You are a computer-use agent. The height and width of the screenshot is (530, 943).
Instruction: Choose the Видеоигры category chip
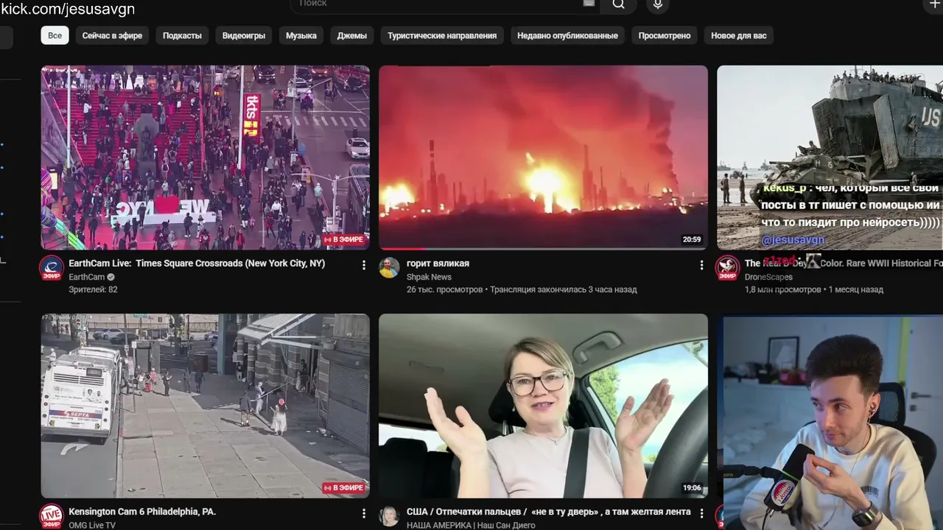coord(244,35)
